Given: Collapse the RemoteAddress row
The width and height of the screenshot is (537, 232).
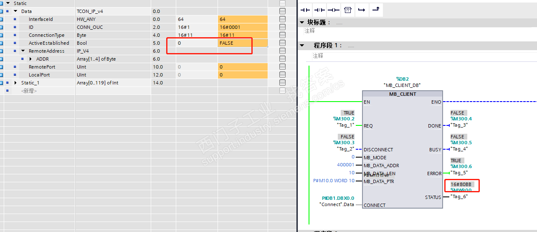Looking at the screenshot, I should (23, 51).
